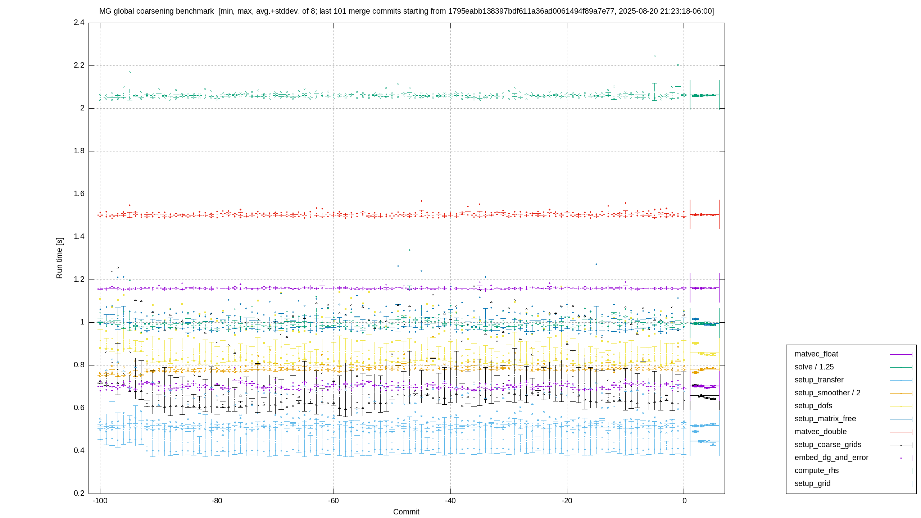Select the setup_smoother / 2 legend entry
Image resolution: width=921 pixels, height=518 pixels.
click(827, 393)
